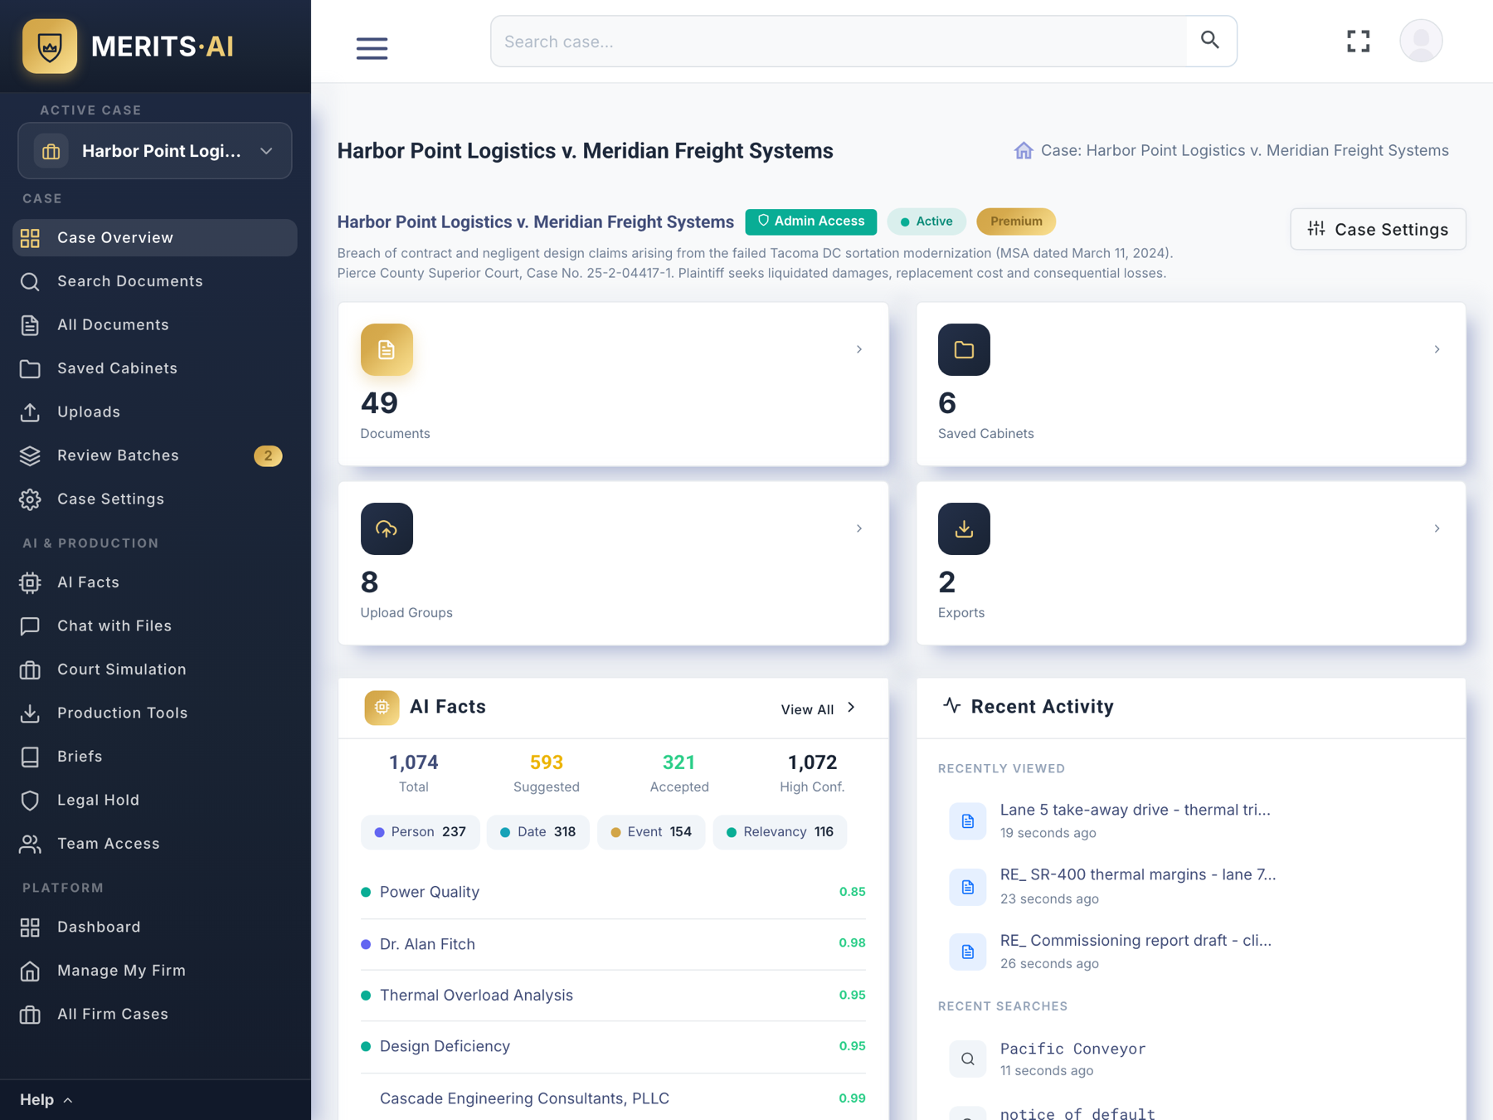Open the Exports card chevron arrow
1493x1120 pixels.
[x=1437, y=528]
